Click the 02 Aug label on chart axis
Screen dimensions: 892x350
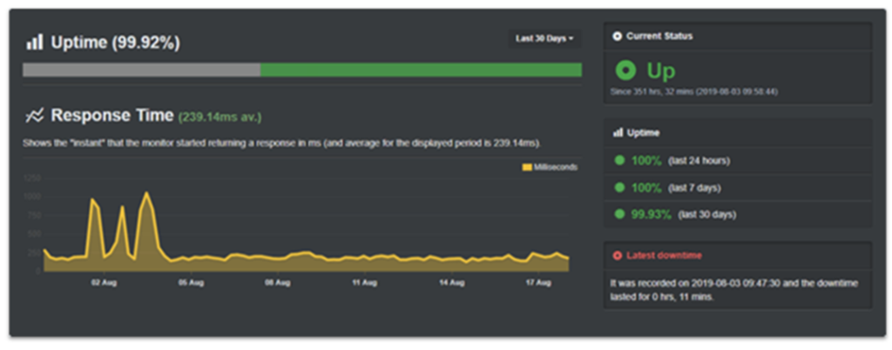[x=105, y=282]
